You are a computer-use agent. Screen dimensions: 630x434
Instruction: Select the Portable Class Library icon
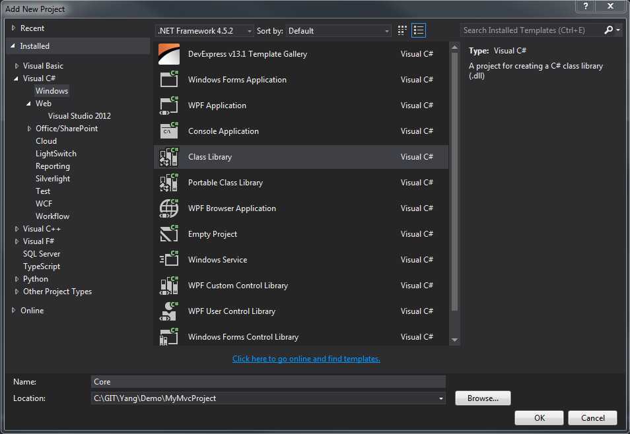169,182
